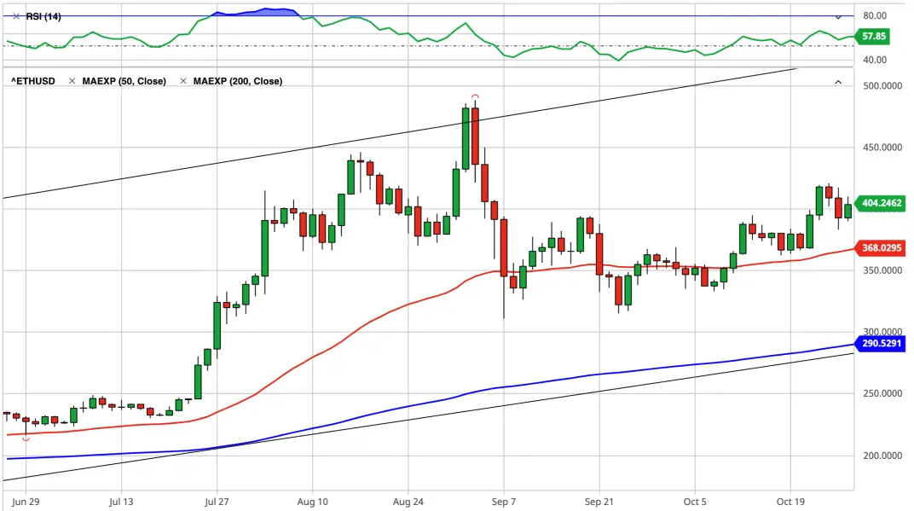The image size is (914, 511).
Task: Click the Oct 5 date label
Action: [x=695, y=502]
